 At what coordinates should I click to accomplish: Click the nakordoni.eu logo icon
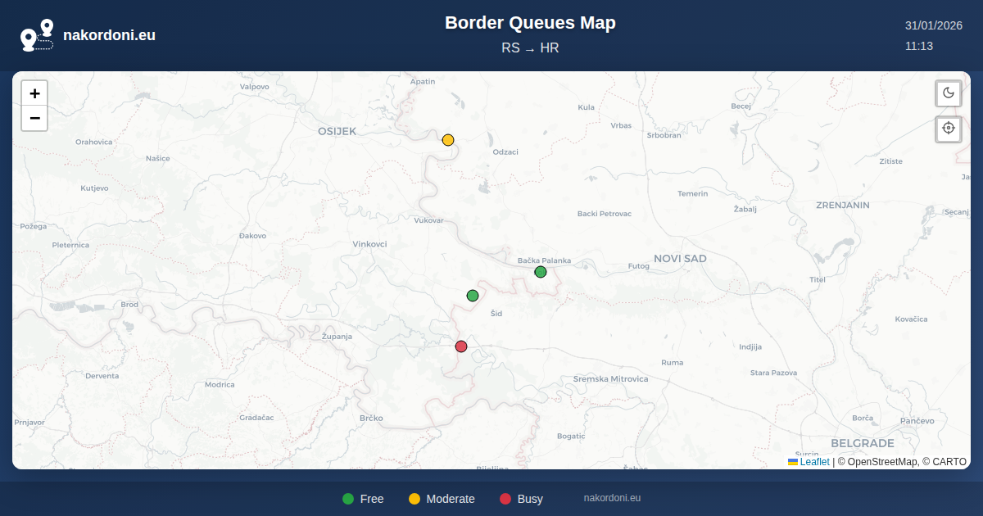click(37, 35)
